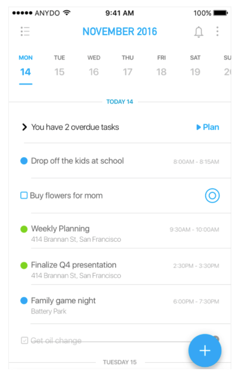Tap the blue plus add button
245x374 pixels.
(205, 350)
